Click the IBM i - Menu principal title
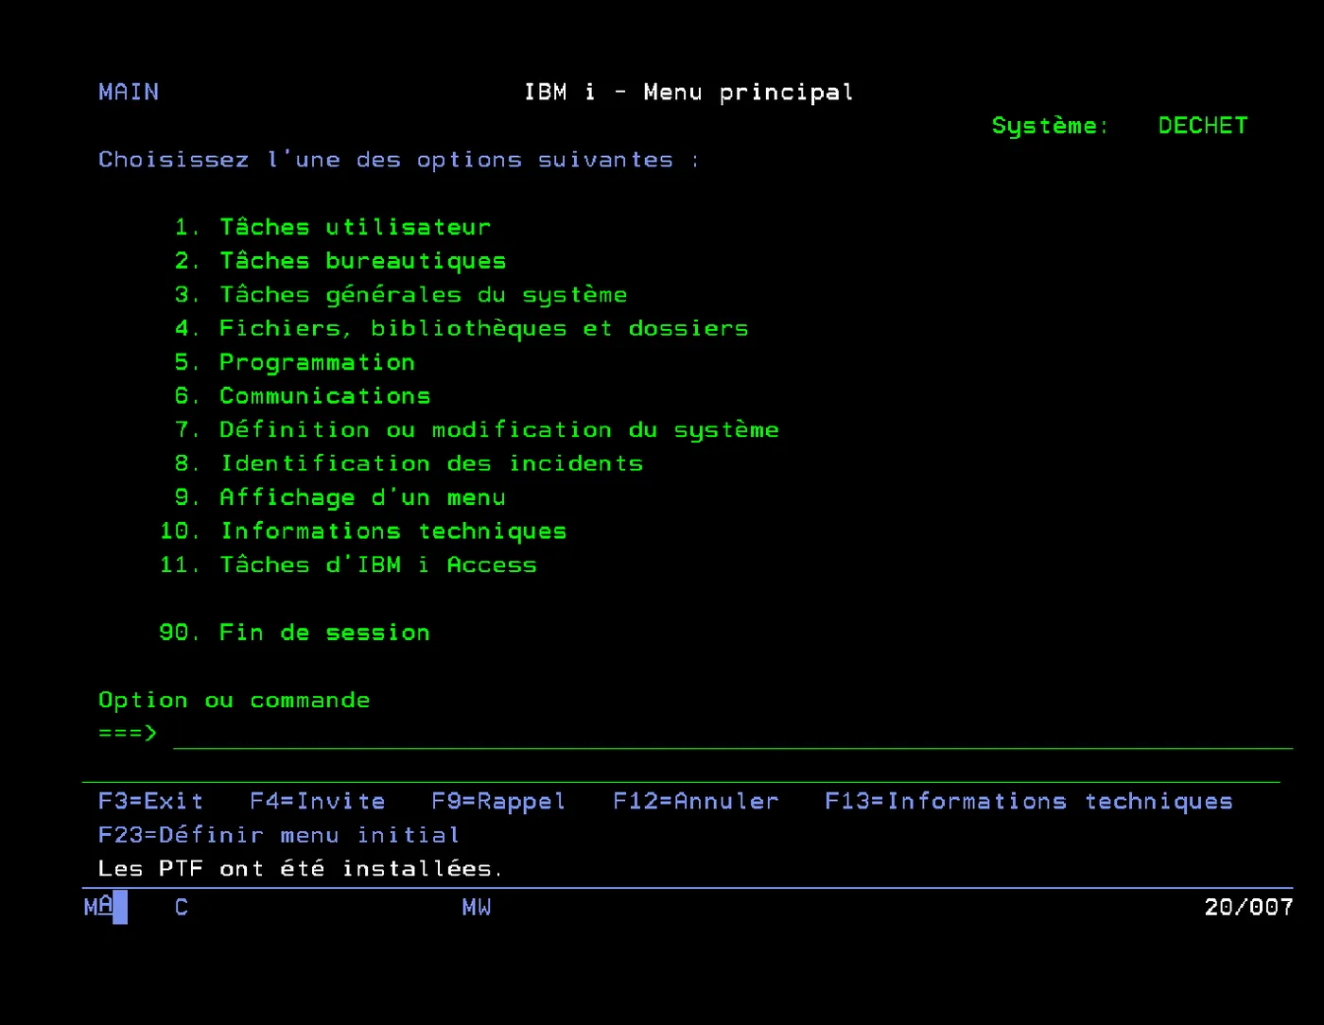The width and height of the screenshot is (1324, 1025). coord(688,93)
